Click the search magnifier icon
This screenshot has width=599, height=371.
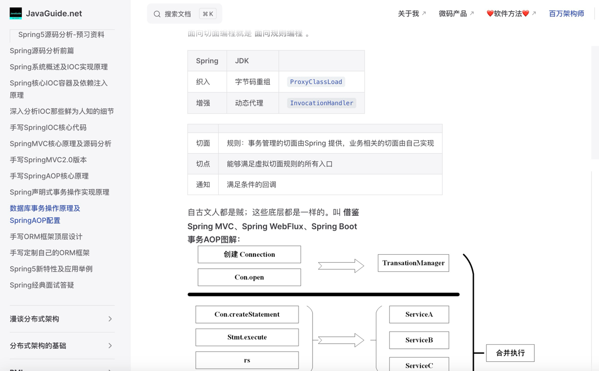pos(157,14)
